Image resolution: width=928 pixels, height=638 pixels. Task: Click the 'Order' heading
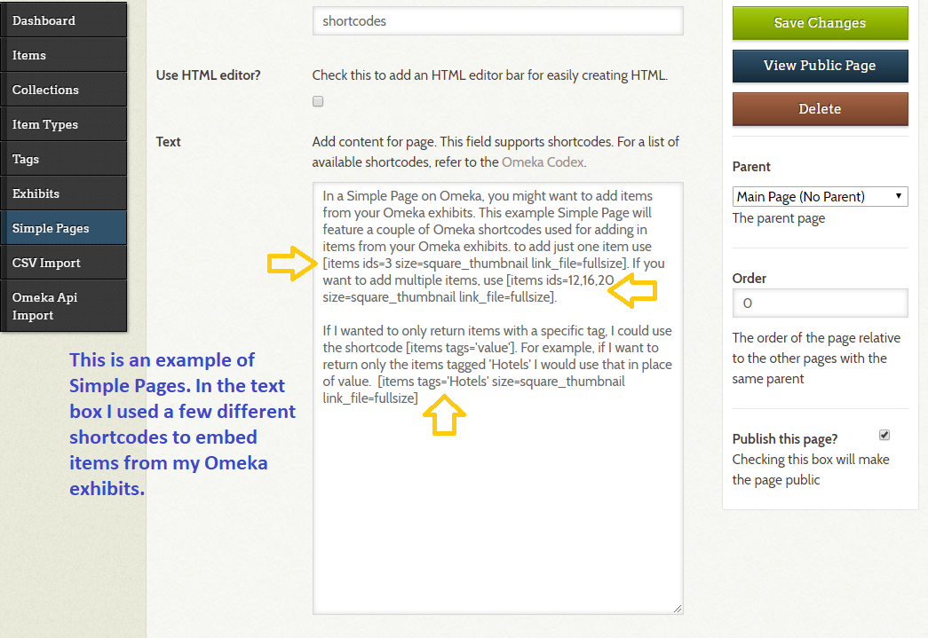coord(750,279)
